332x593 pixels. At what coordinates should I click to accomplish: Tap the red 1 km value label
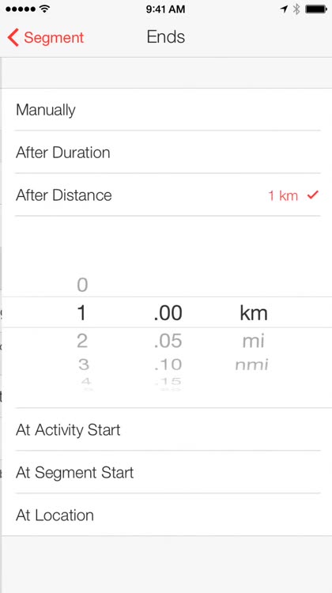(283, 195)
